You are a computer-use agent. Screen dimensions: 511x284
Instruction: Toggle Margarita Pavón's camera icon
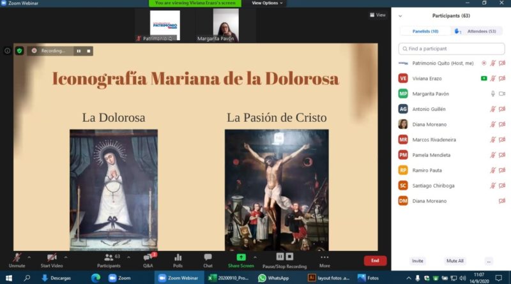(x=502, y=94)
